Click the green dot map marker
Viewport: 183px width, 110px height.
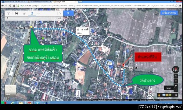[43, 38]
